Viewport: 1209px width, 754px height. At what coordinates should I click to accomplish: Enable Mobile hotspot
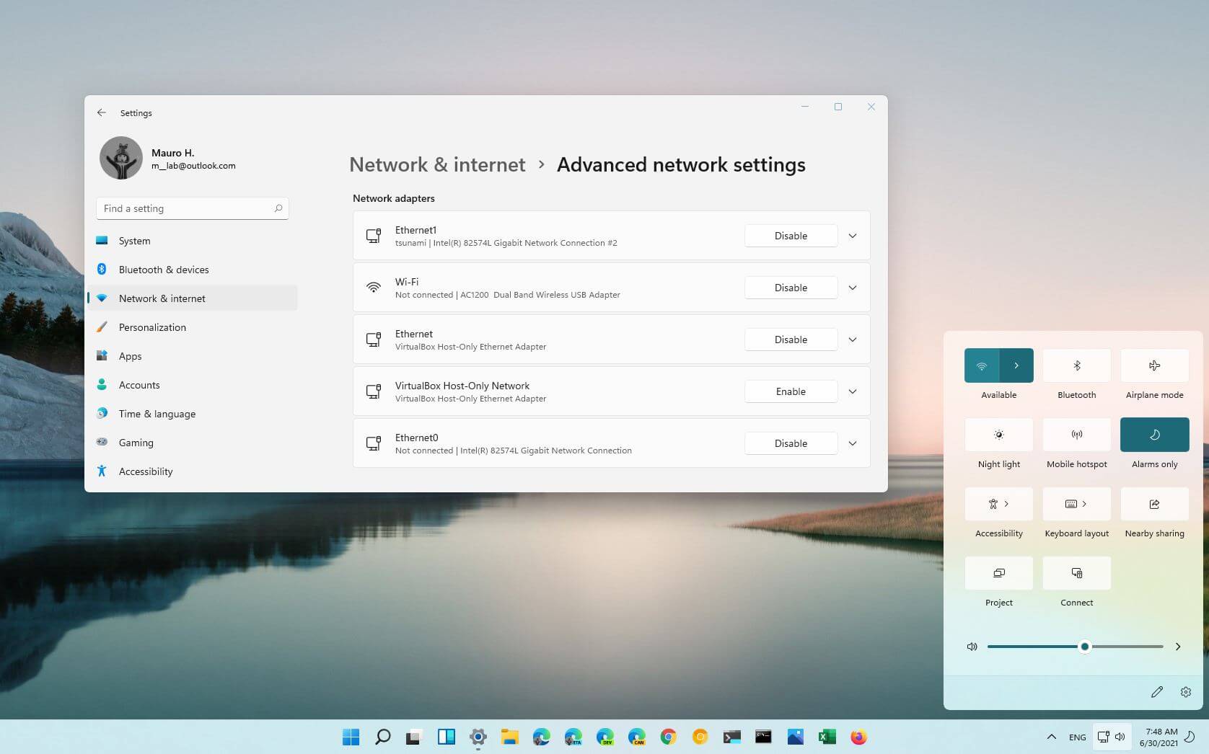1076,434
